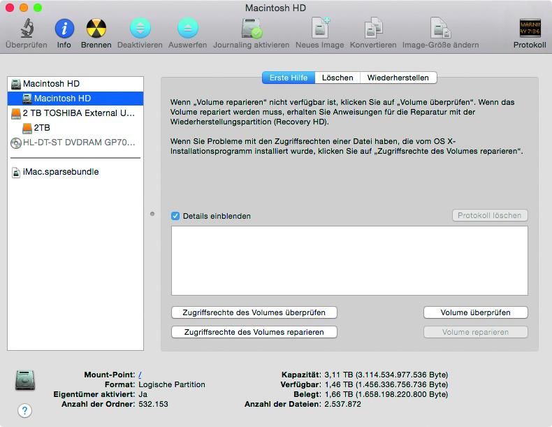Screen dimensions: 552x427
Task: Click the help question mark button
Action: point(24,410)
